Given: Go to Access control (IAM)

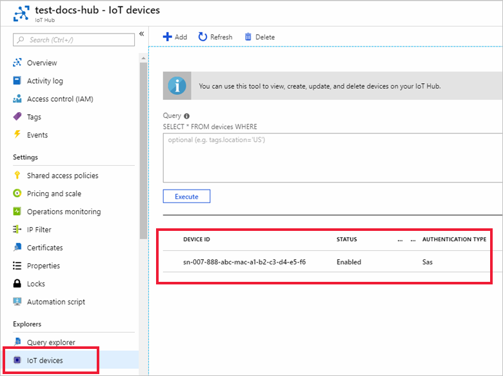Looking at the screenshot, I should point(60,99).
